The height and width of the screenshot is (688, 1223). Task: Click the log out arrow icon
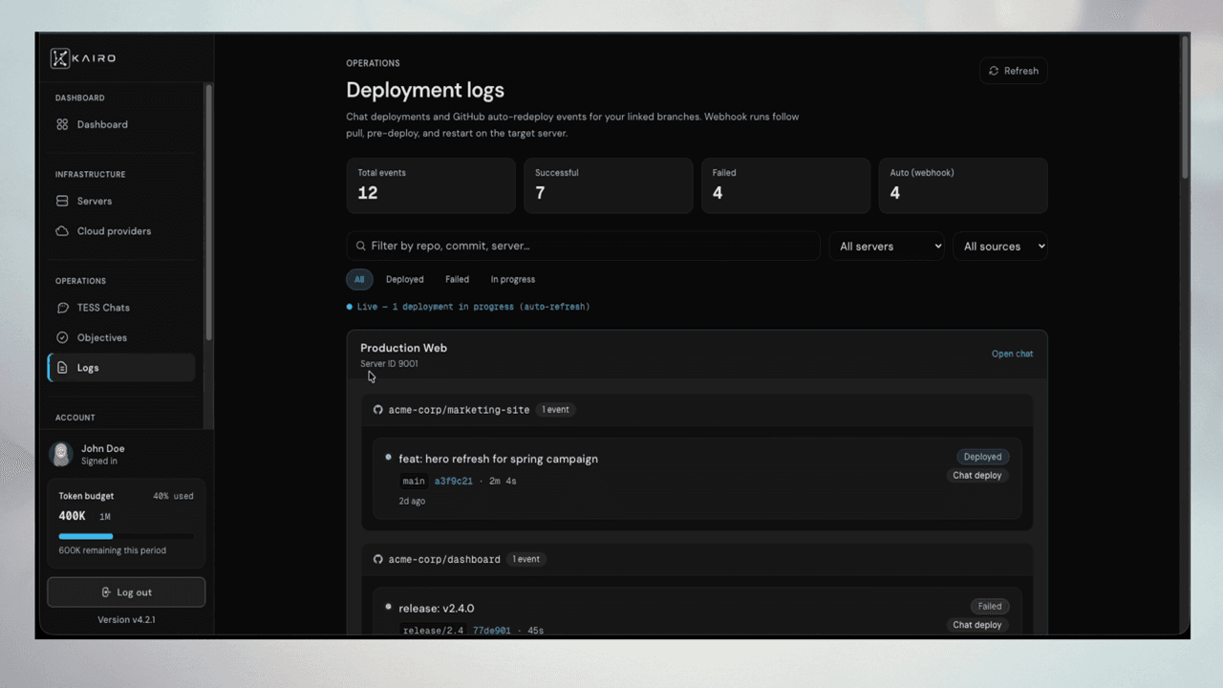pyautogui.click(x=106, y=592)
